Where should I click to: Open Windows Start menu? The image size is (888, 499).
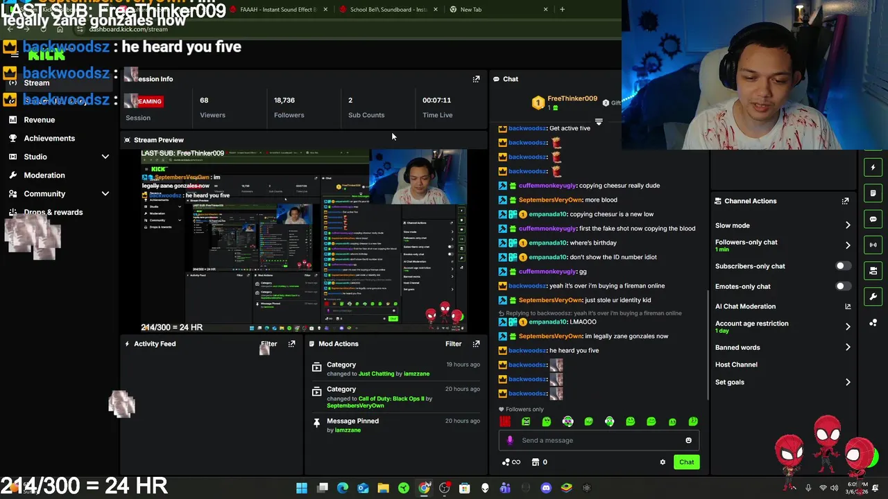[x=302, y=488]
